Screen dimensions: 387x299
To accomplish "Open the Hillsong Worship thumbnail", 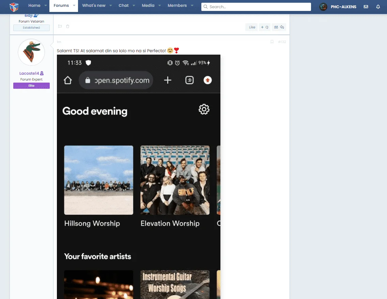I will pyautogui.click(x=99, y=180).
